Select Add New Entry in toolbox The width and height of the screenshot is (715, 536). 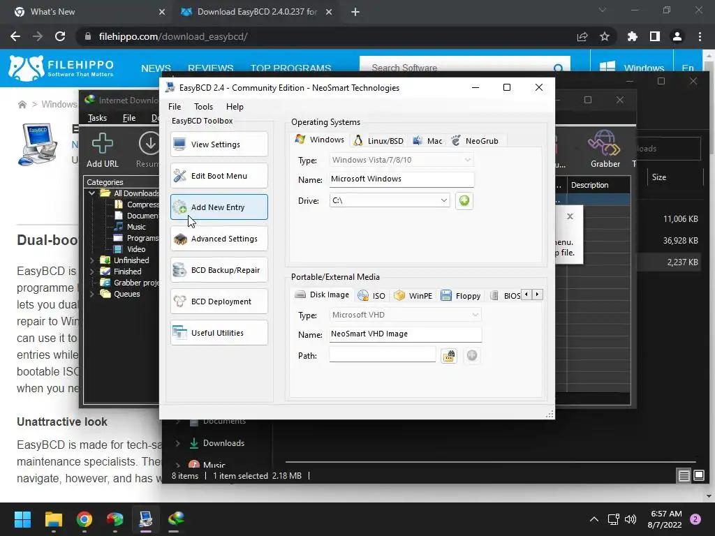coord(219,207)
